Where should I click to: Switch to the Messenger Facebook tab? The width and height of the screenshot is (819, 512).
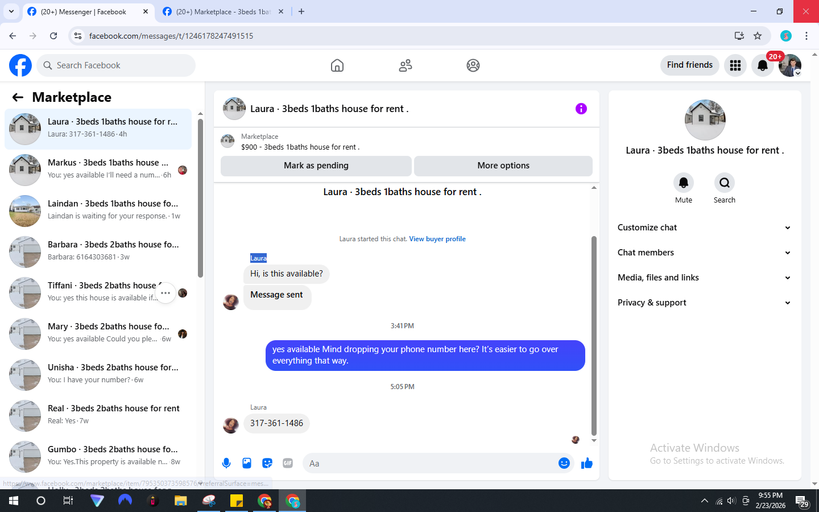(88, 11)
